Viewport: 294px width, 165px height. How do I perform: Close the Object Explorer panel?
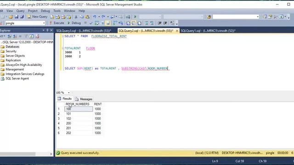(51, 30)
